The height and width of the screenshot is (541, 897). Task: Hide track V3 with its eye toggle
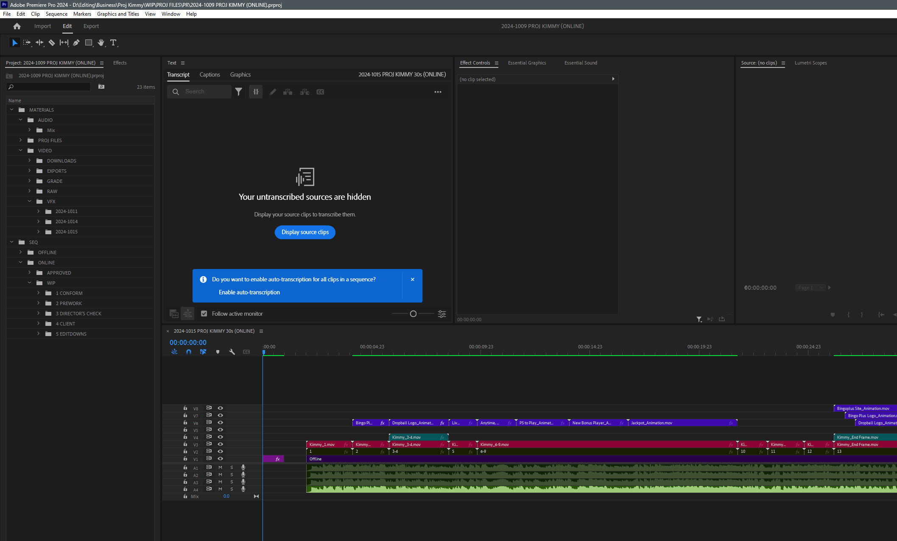coord(220,444)
